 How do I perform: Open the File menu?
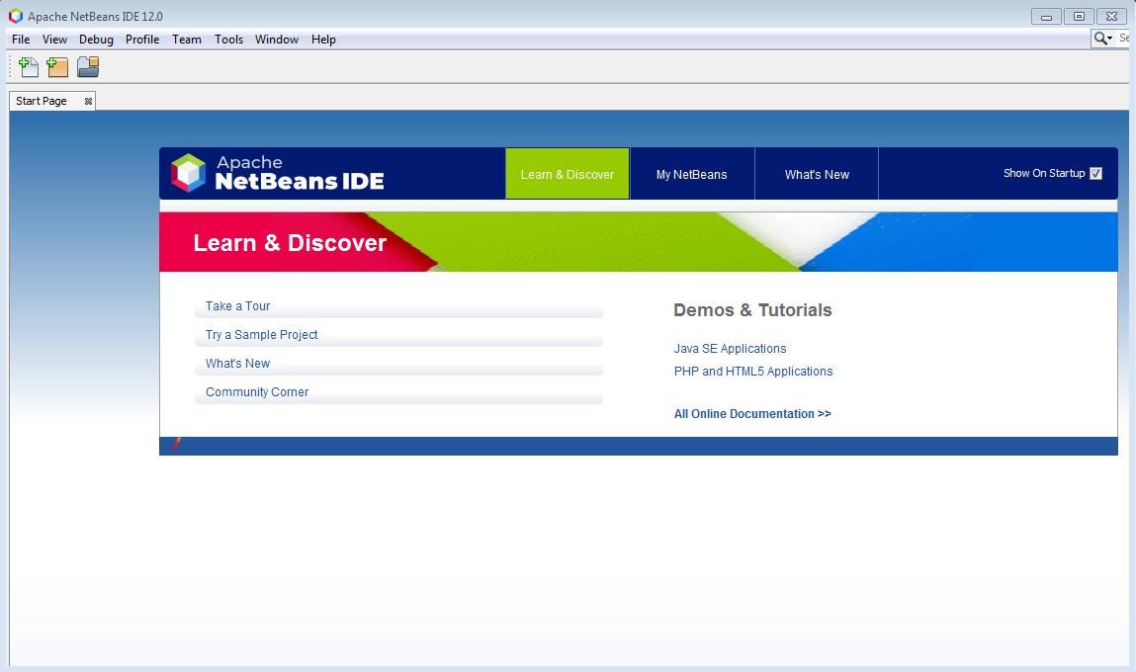point(21,40)
